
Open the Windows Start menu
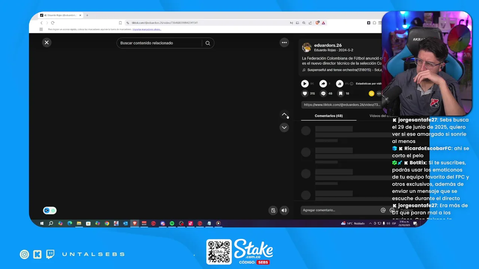pos(42,223)
